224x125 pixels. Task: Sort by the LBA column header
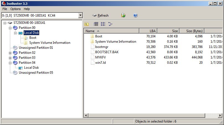click(148, 31)
